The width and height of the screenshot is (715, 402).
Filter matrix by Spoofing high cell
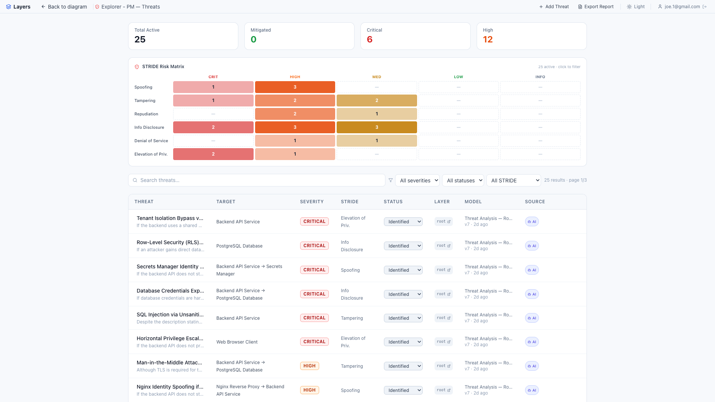click(295, 87)
